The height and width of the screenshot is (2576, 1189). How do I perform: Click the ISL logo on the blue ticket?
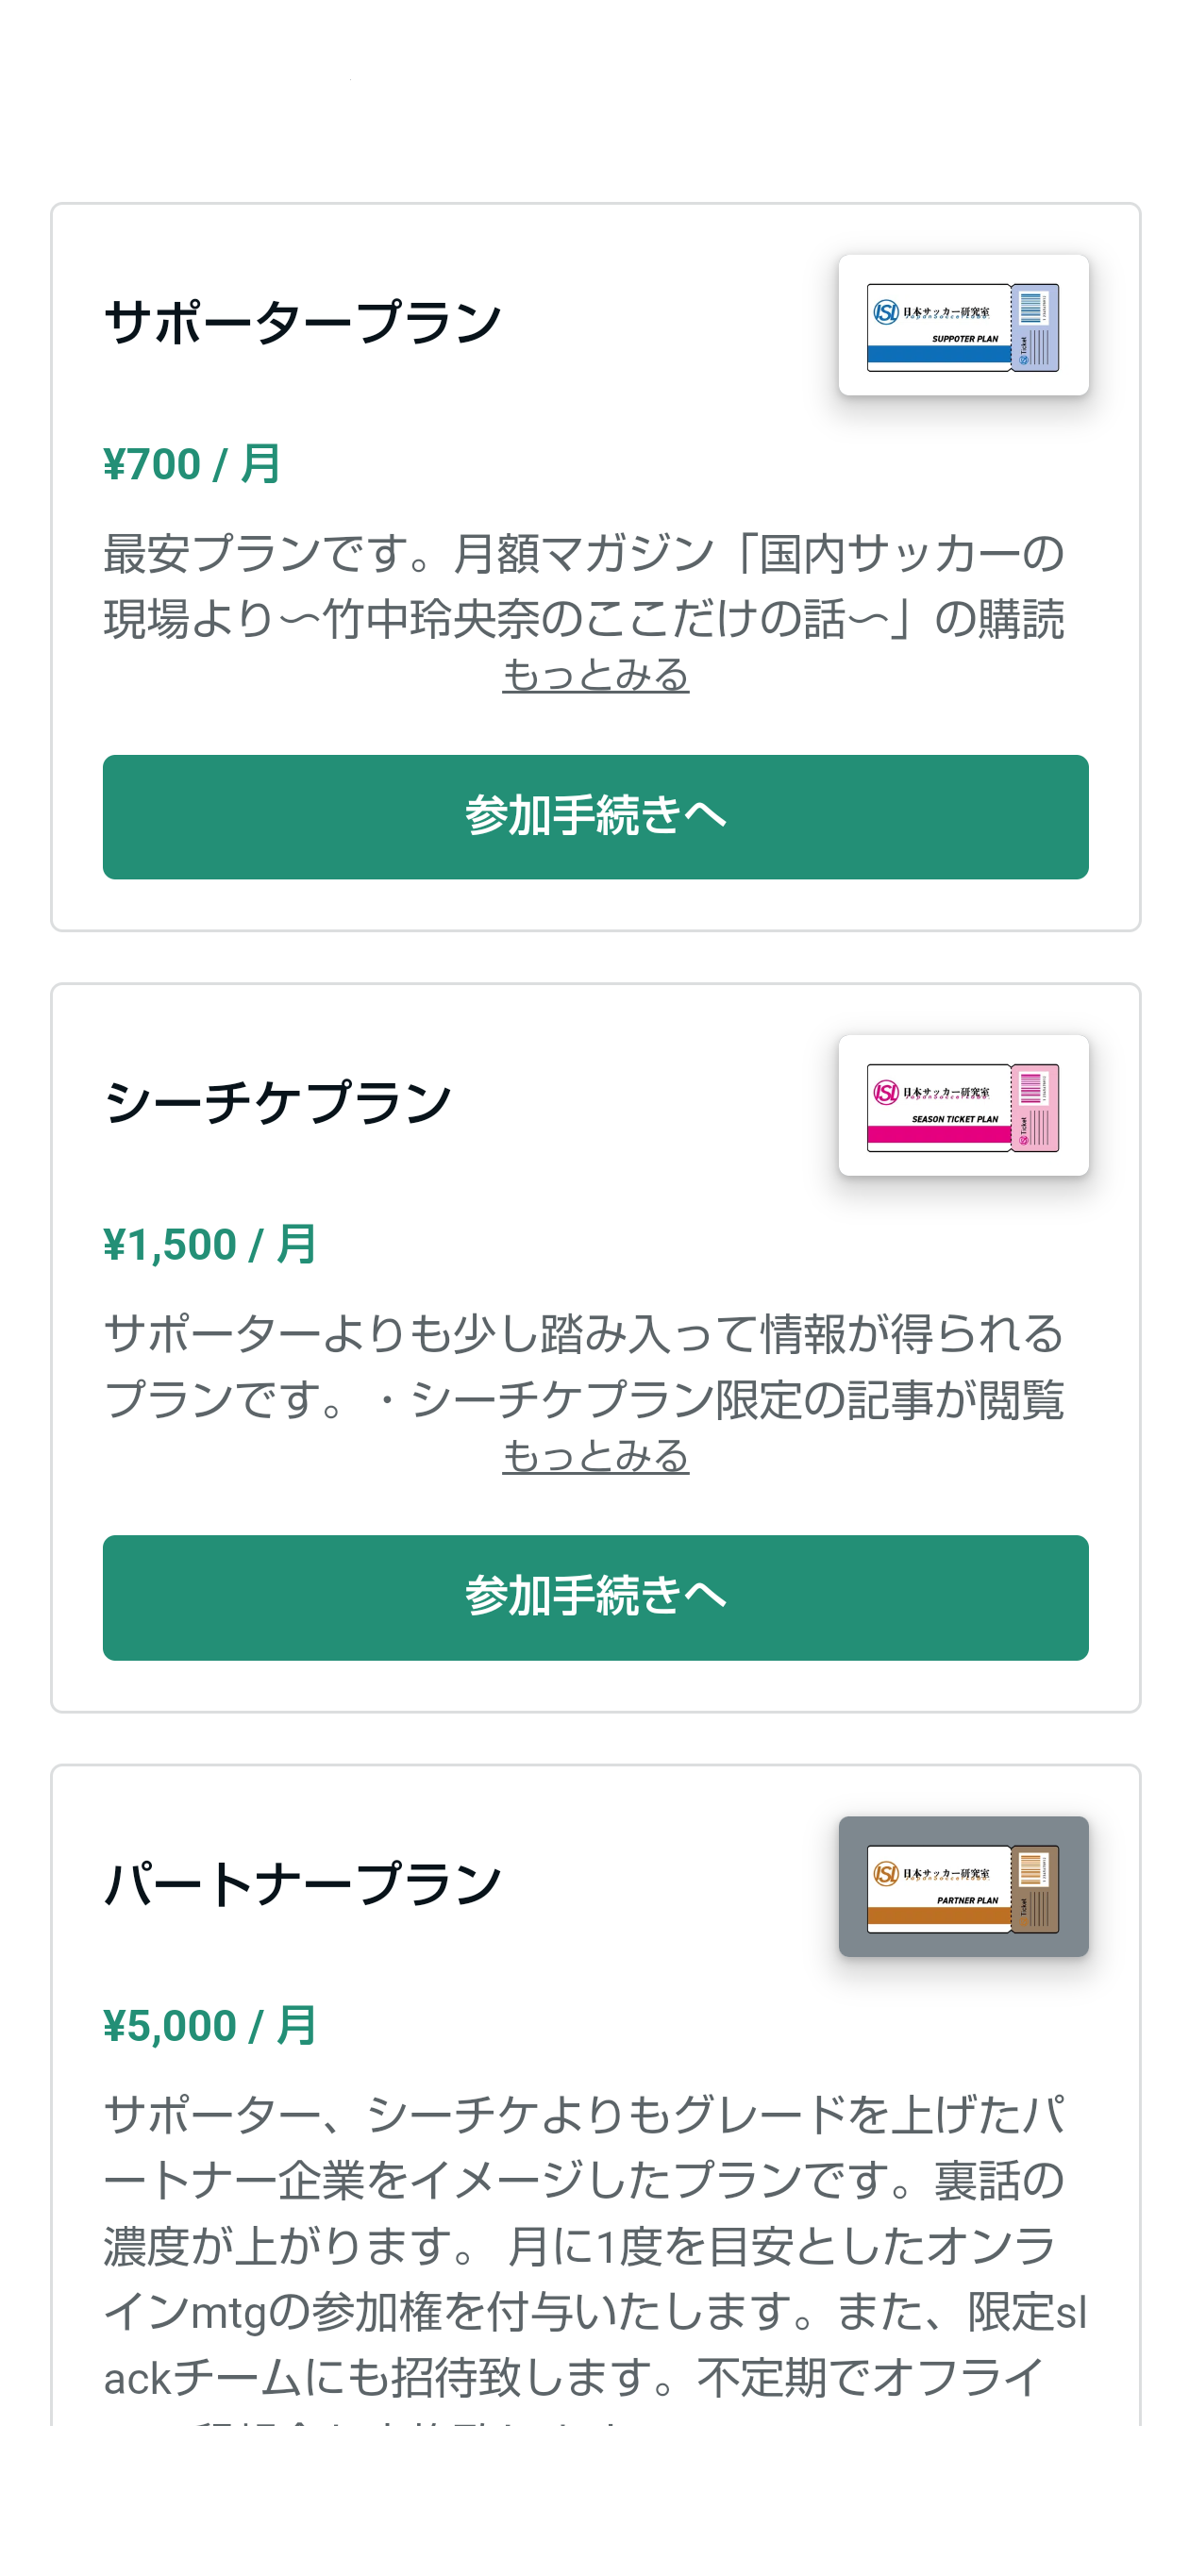[x=886, y=313]
